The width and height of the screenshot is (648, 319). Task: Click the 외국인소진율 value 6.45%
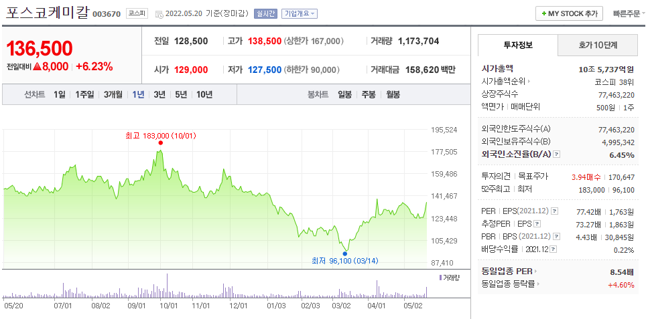tap(622, 155)
